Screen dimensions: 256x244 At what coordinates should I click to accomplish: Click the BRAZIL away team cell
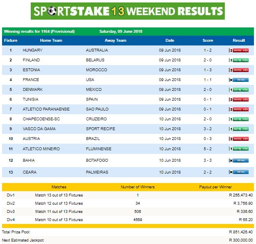93,139
